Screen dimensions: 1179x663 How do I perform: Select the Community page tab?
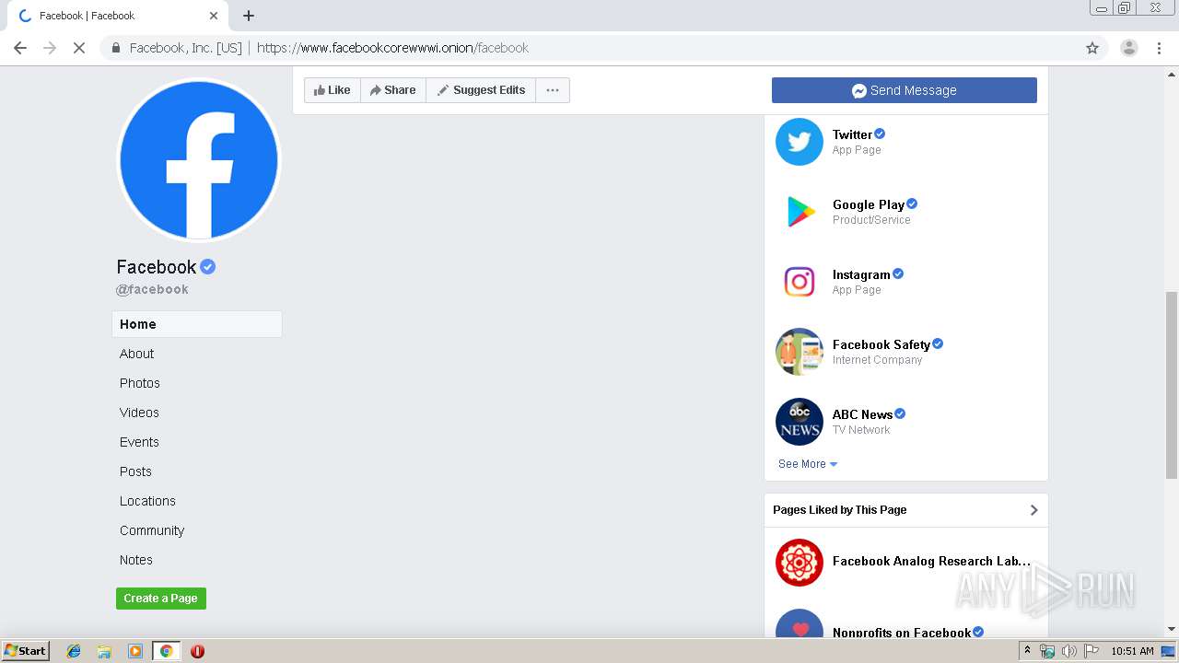click(x=152, y=530)
